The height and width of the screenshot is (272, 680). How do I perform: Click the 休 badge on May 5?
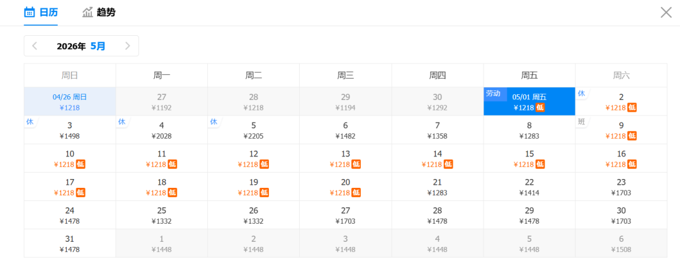click(x=213, y=122)
